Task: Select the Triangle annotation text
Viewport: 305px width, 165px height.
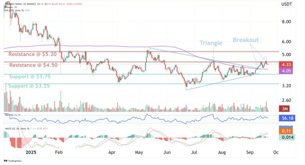Action: [x=211, y=43]
